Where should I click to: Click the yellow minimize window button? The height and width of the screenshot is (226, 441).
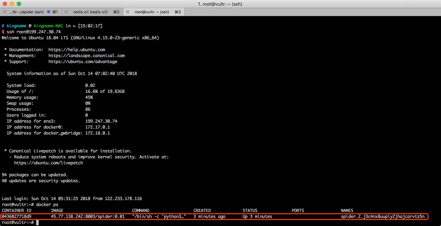12,4
